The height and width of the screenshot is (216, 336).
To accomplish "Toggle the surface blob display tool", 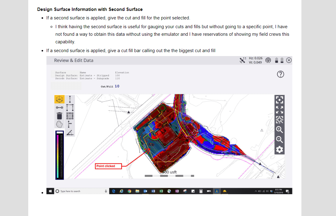I will pos(59,124).
